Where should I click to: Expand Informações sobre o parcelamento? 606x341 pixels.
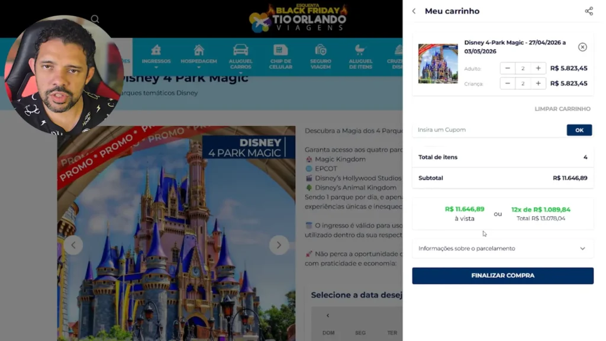click(x=502, y=249)
